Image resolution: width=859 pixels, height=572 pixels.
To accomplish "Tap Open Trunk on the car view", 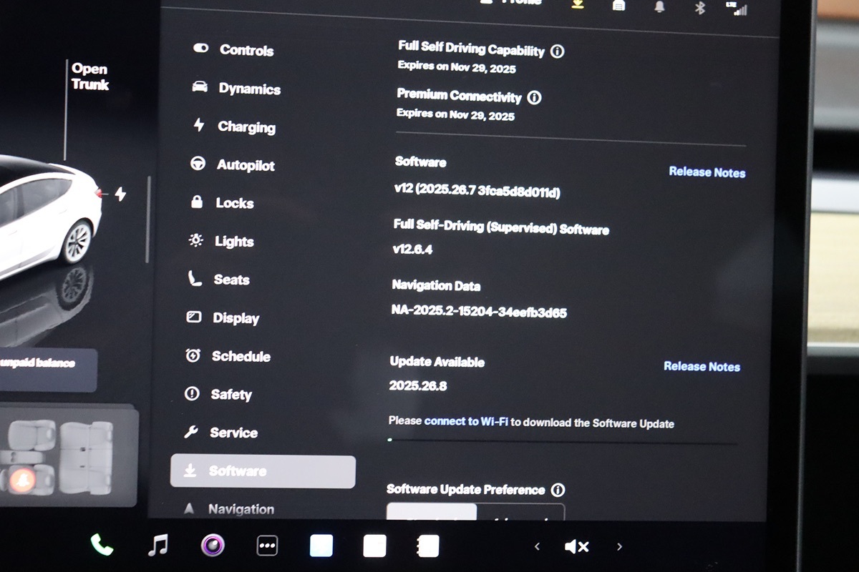I will pyautogui.click(x=89, y=77).
